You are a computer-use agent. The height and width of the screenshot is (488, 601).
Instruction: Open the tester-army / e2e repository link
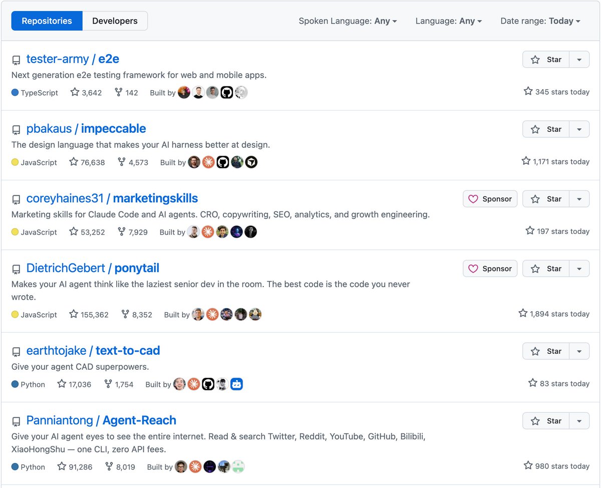[73, 59]
